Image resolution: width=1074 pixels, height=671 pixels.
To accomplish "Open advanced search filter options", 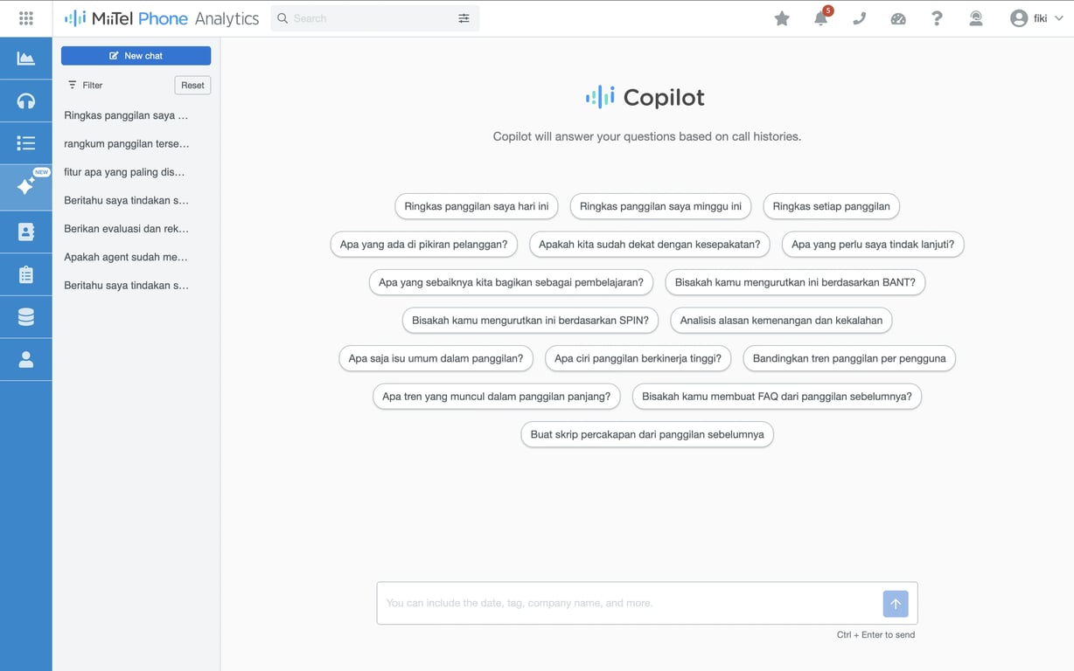I will 464,17.
